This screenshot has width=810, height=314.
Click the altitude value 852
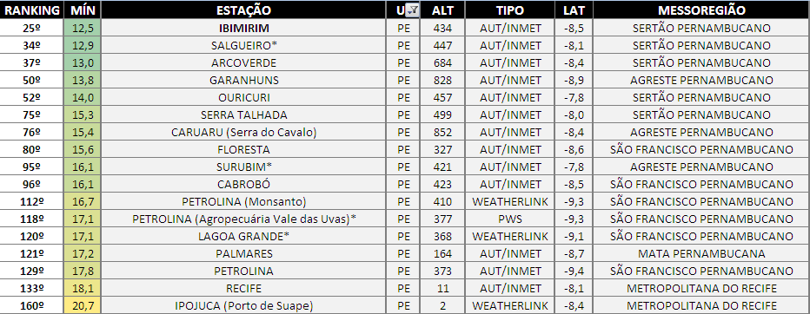[442, 132]
